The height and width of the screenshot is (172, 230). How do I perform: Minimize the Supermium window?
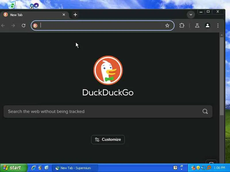click(201, 12)
